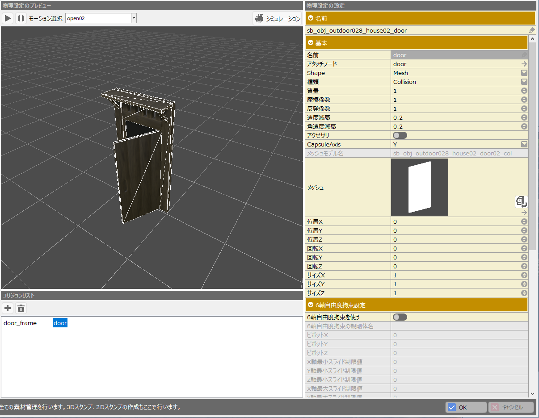Open the モーション選択 dropdown showing open02
Image resolution: width=539 pixels, height=418 pixels.
134,18
